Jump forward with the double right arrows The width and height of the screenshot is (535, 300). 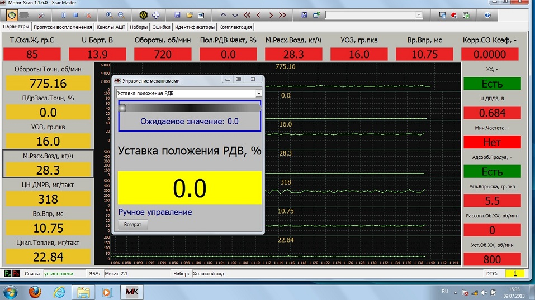tap(282, 15)
